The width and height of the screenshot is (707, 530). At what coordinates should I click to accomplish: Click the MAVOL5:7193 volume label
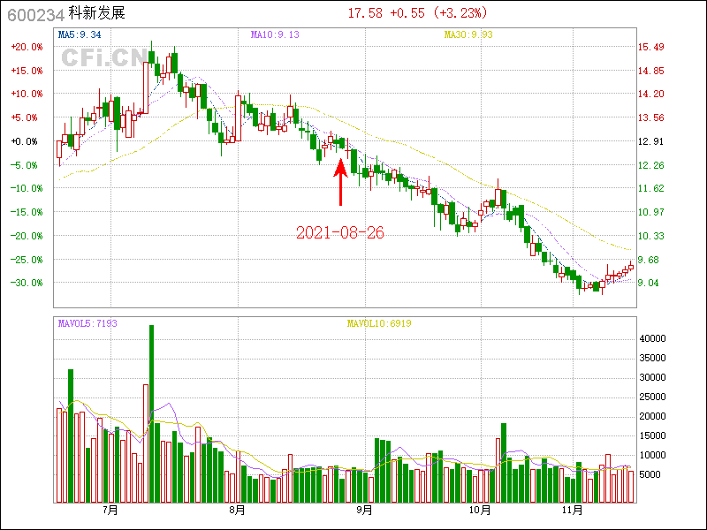pyautogui.click(x=87, y=323)
